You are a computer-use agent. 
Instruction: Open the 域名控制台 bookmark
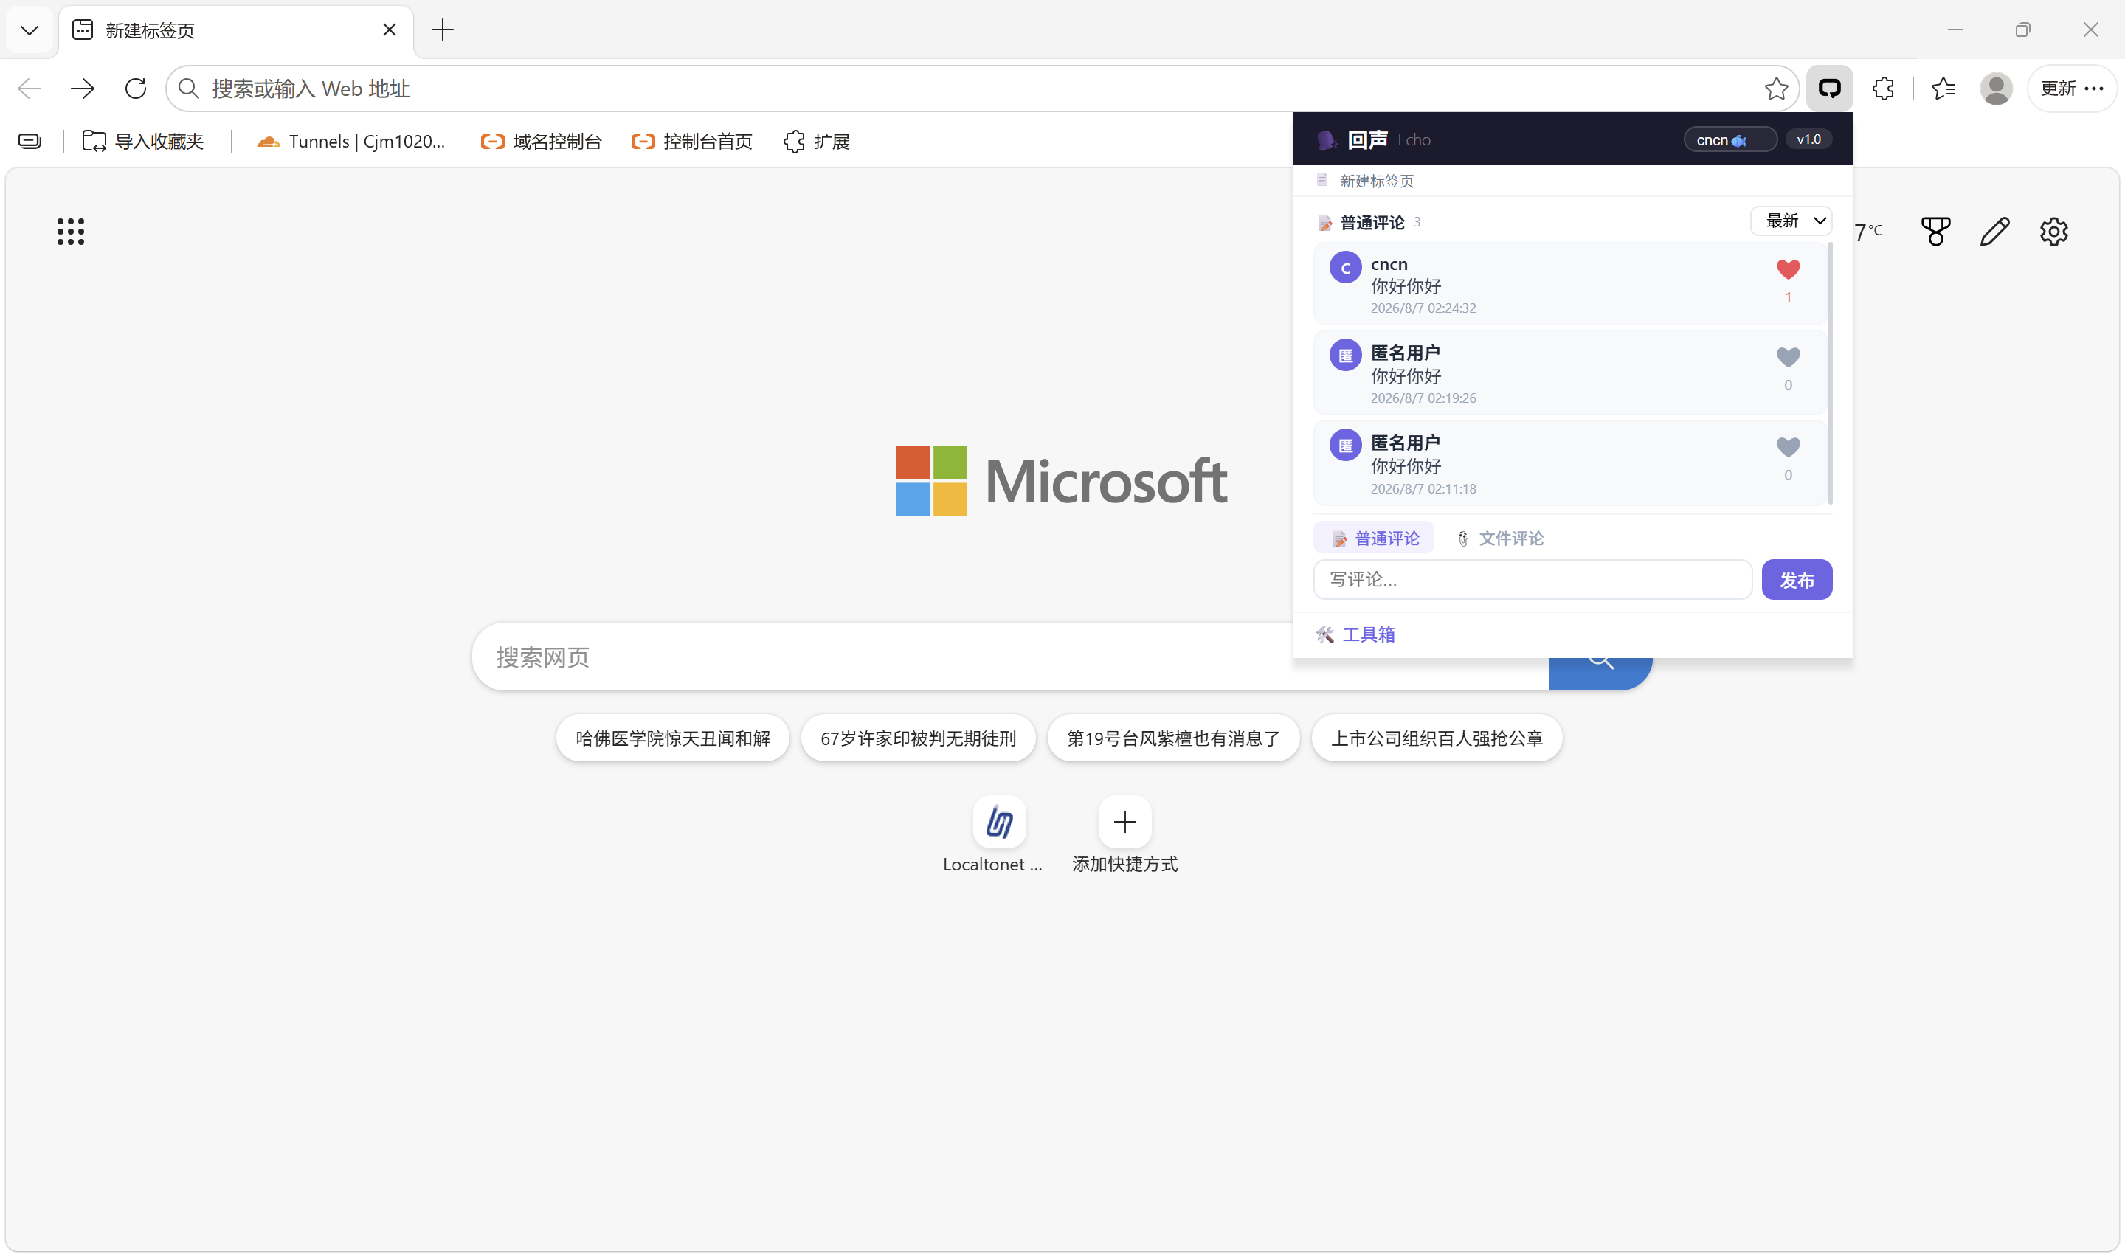(x=540, y=141)
